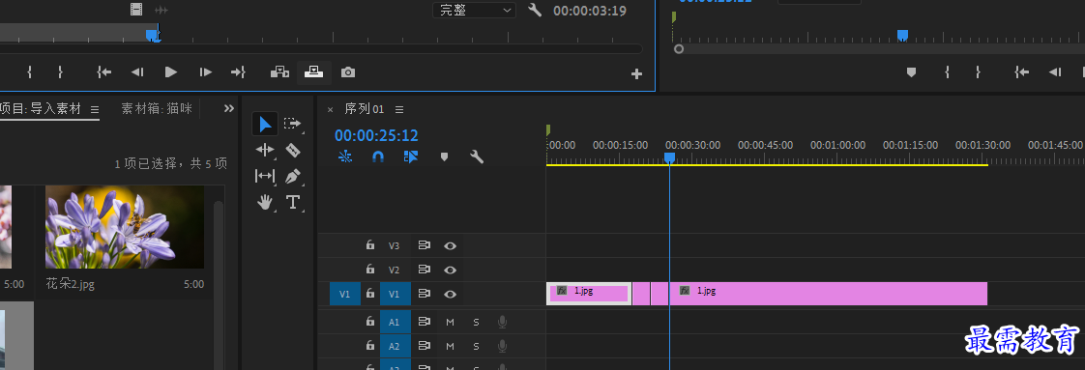Mute audio track A1
Image resolution: width=1085 pixels, height=370 pixels.
point(450,322)
